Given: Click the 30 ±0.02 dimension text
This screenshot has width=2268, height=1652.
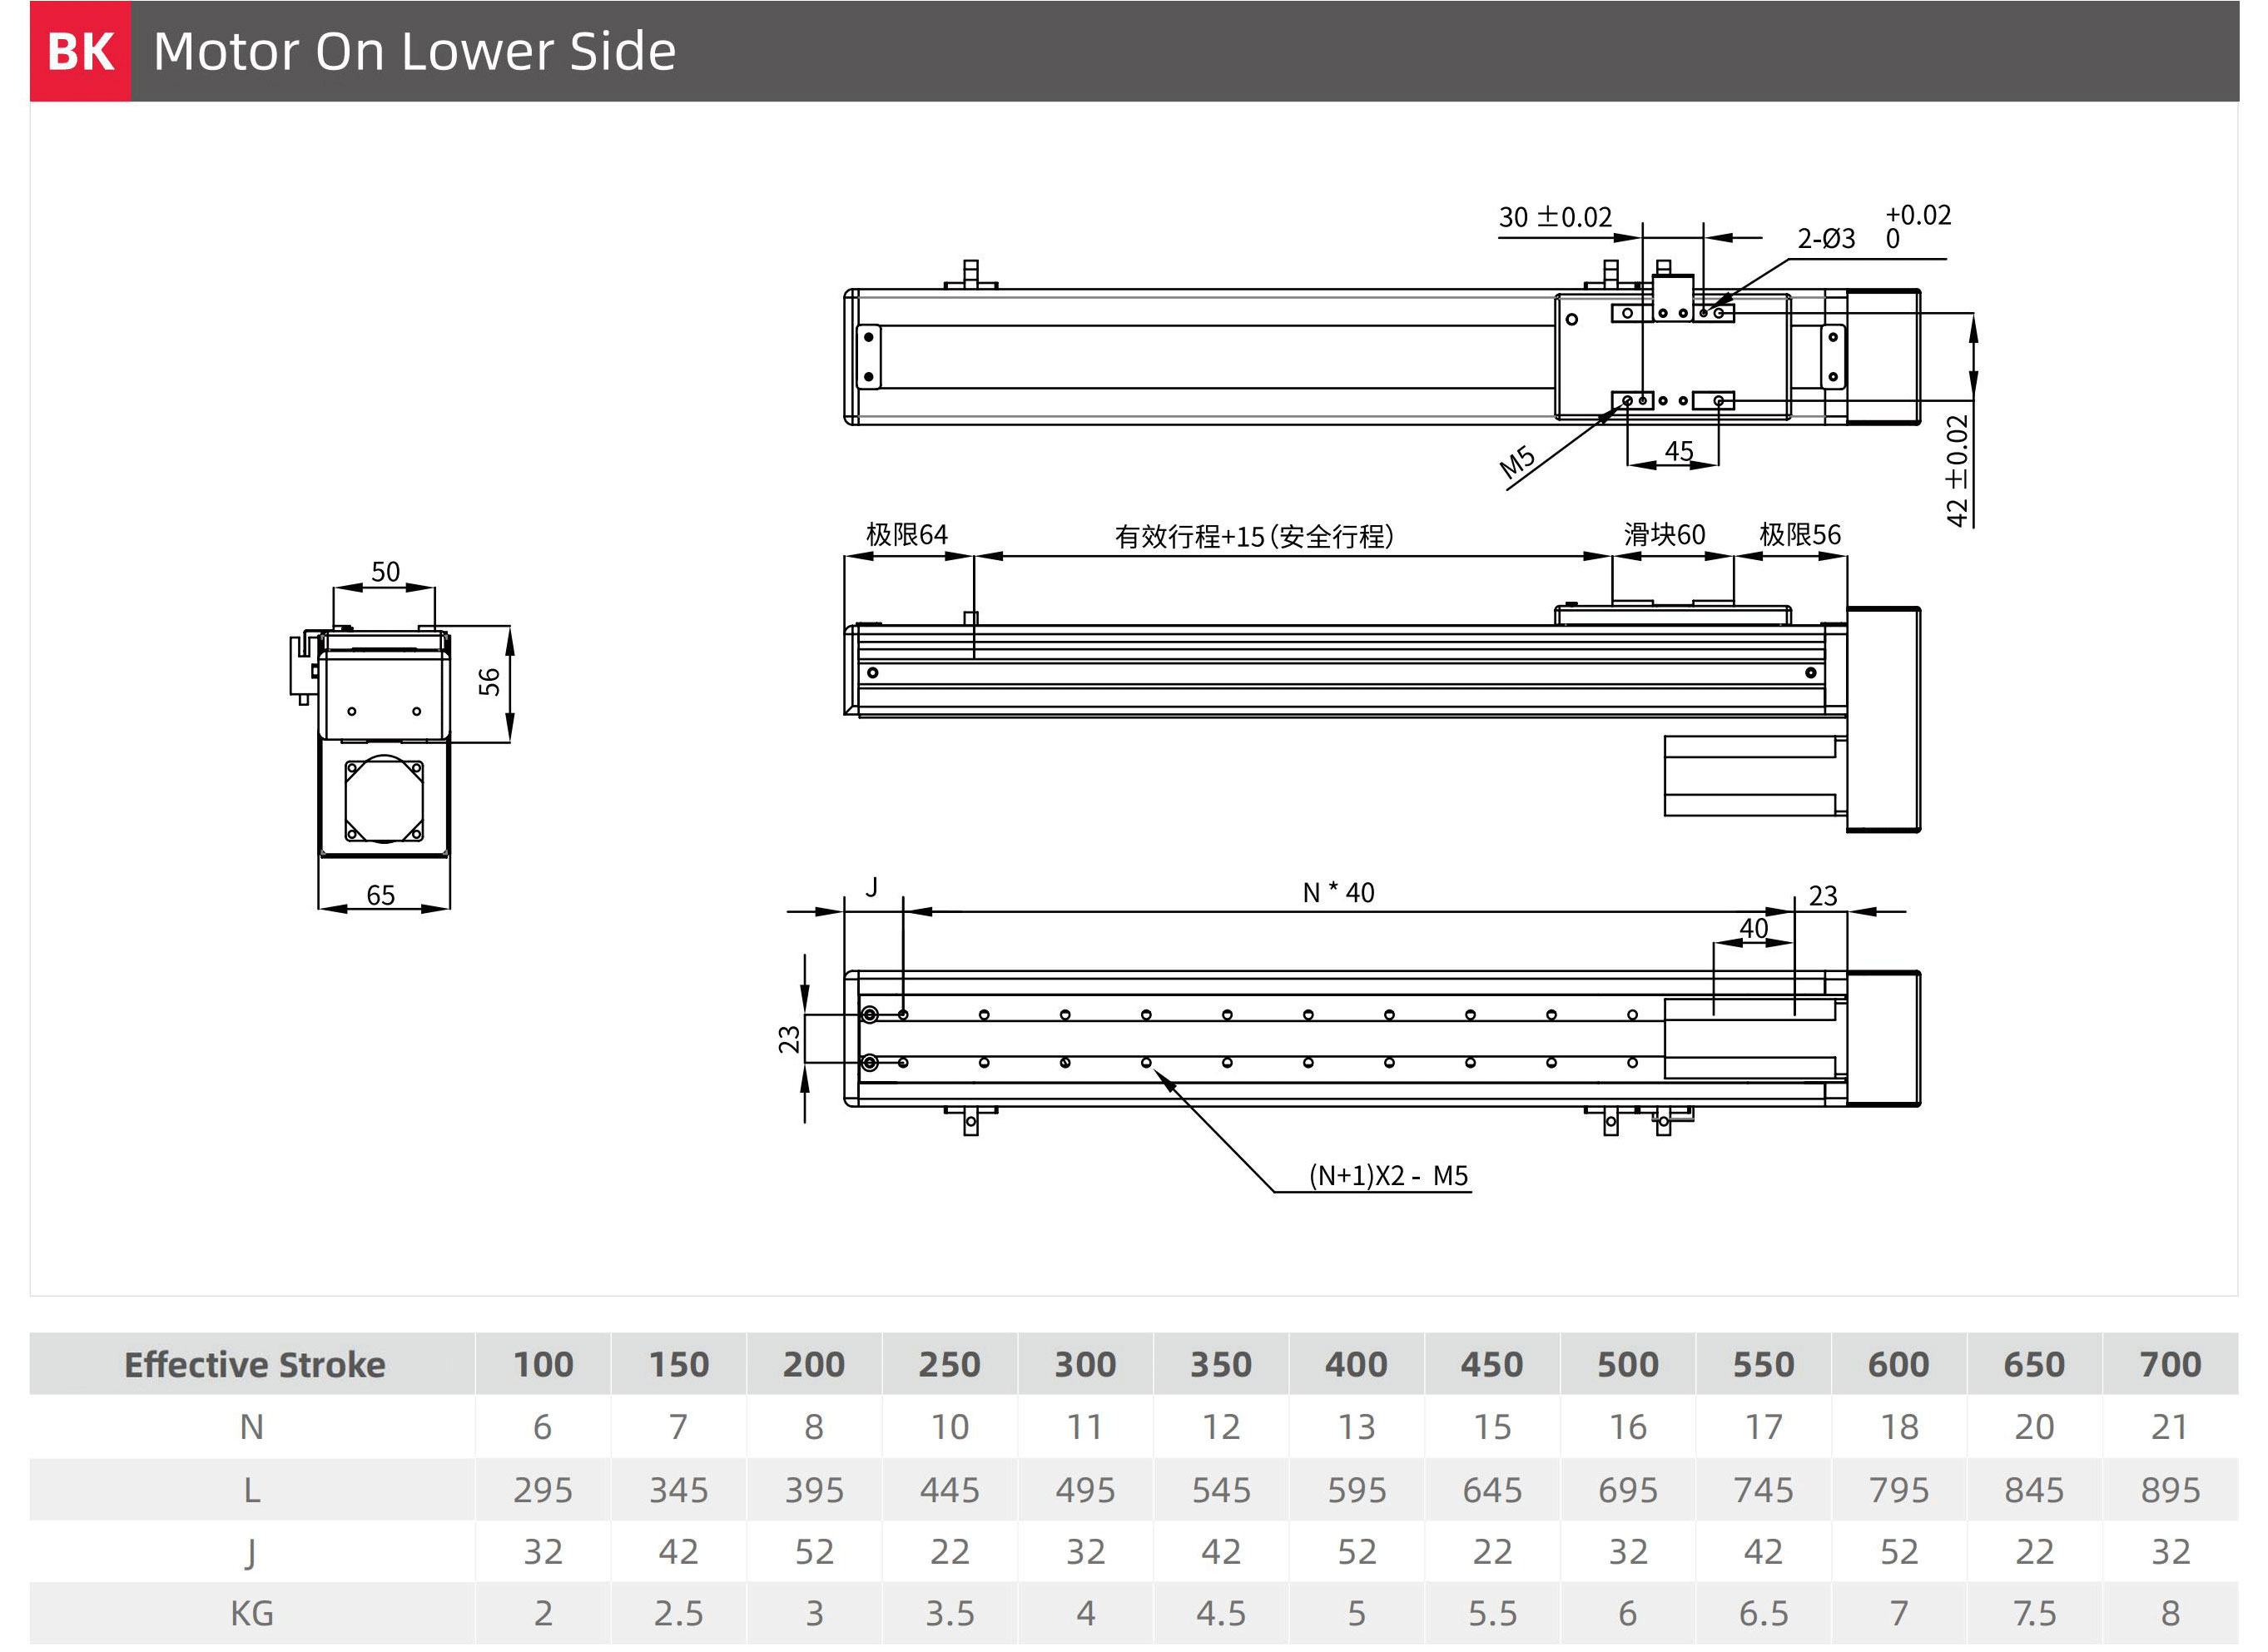Looking at the screenshot, I should point(1555,217).
